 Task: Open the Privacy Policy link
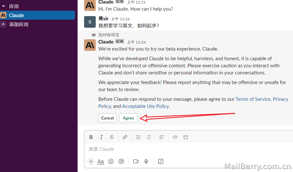(280, 99)
